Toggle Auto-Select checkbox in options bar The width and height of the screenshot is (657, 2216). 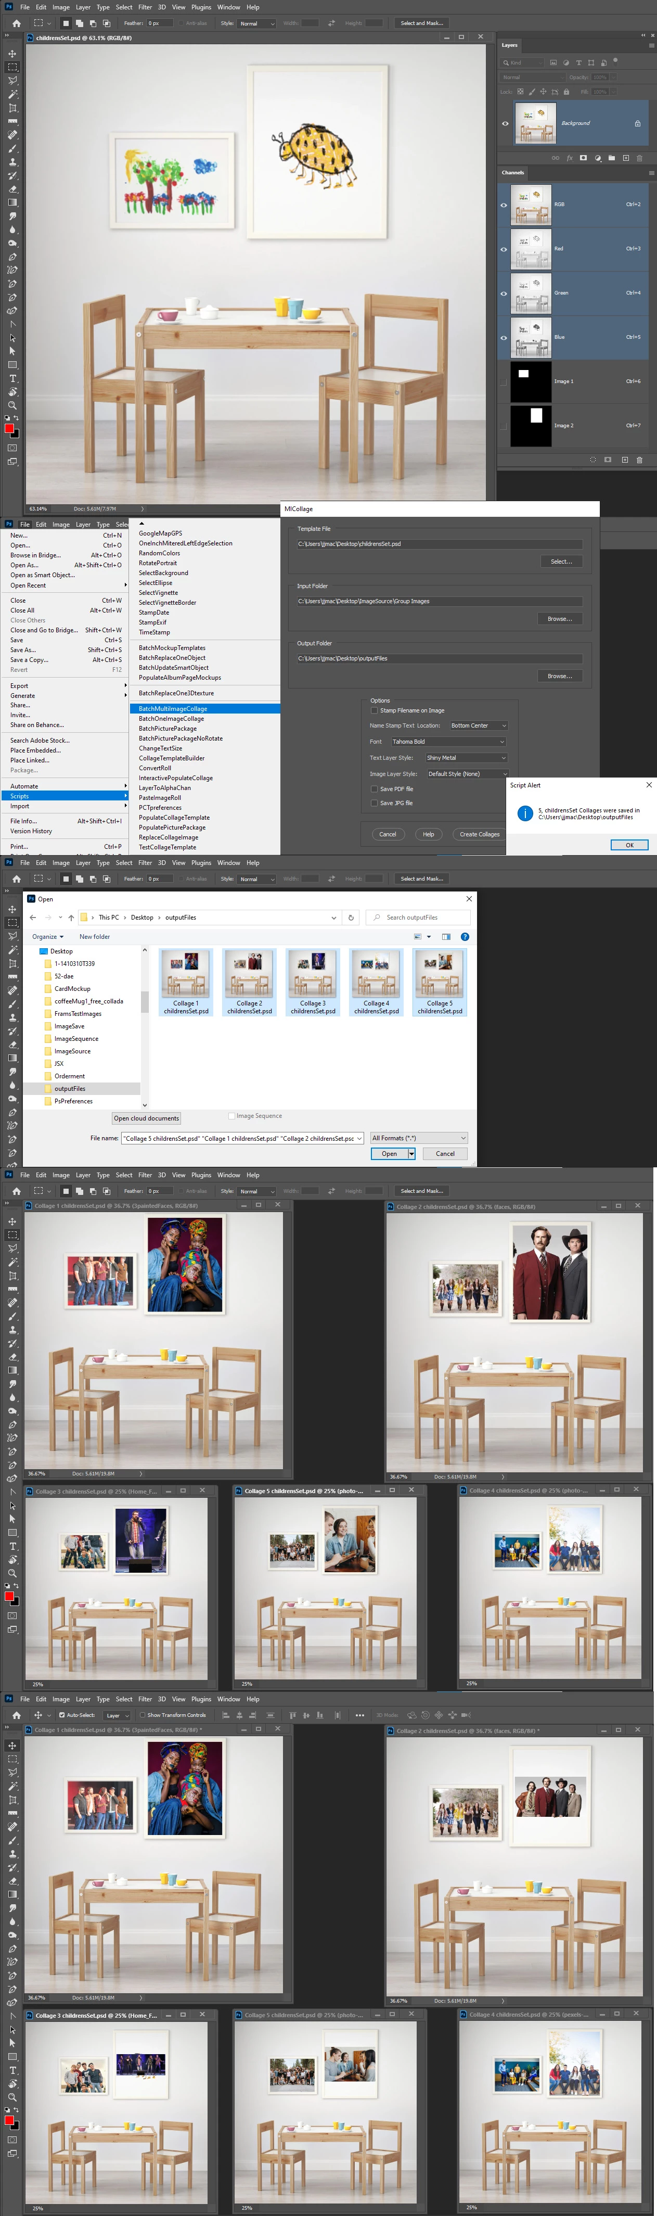[62, 1715]
